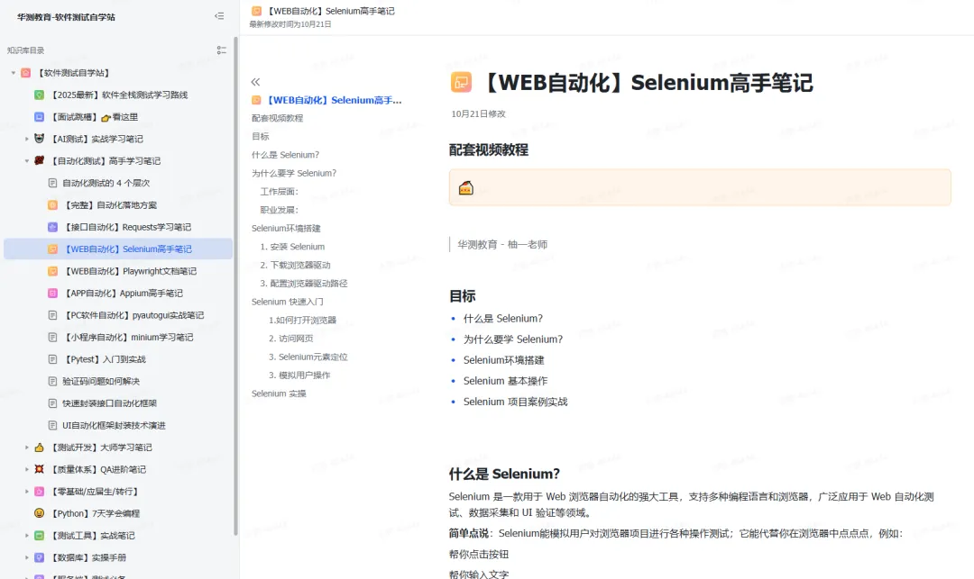Collapse the outline with double-chevron icon
This screenshot has width=974, height=579.
click(255, 82)
